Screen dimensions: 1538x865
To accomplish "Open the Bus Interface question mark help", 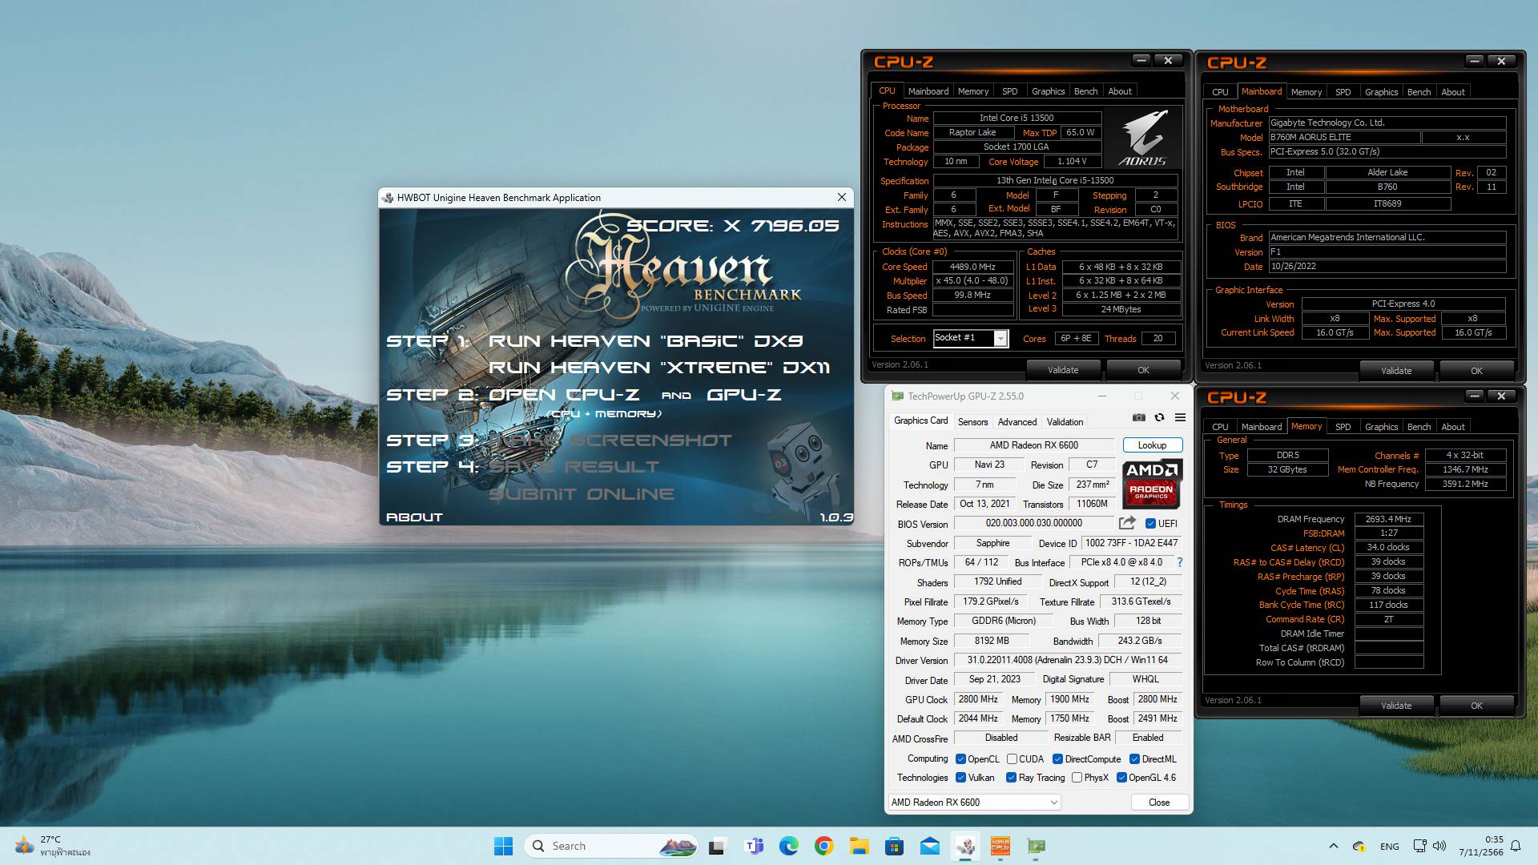I will tap(1180, 562).
